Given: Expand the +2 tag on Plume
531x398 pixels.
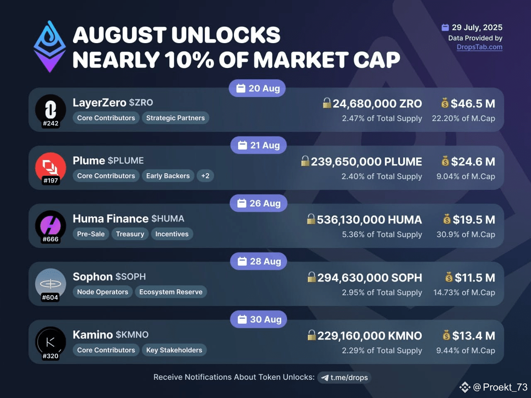Looking at the screenshot, I should (205, 176).
